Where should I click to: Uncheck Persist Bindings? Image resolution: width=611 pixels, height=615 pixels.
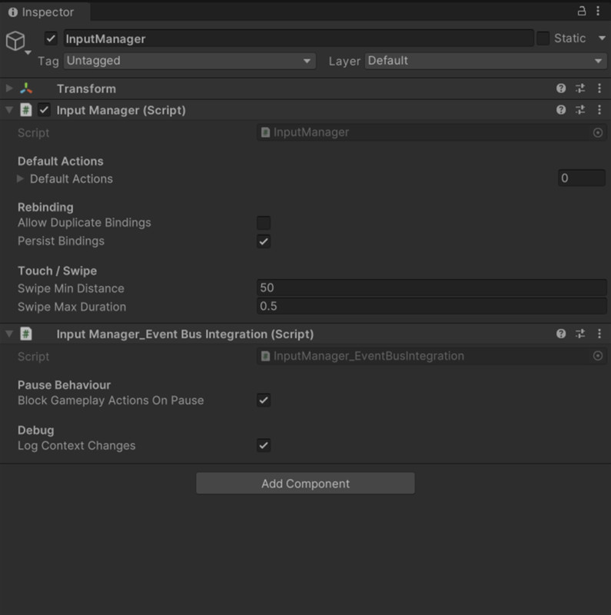(264, 241)
